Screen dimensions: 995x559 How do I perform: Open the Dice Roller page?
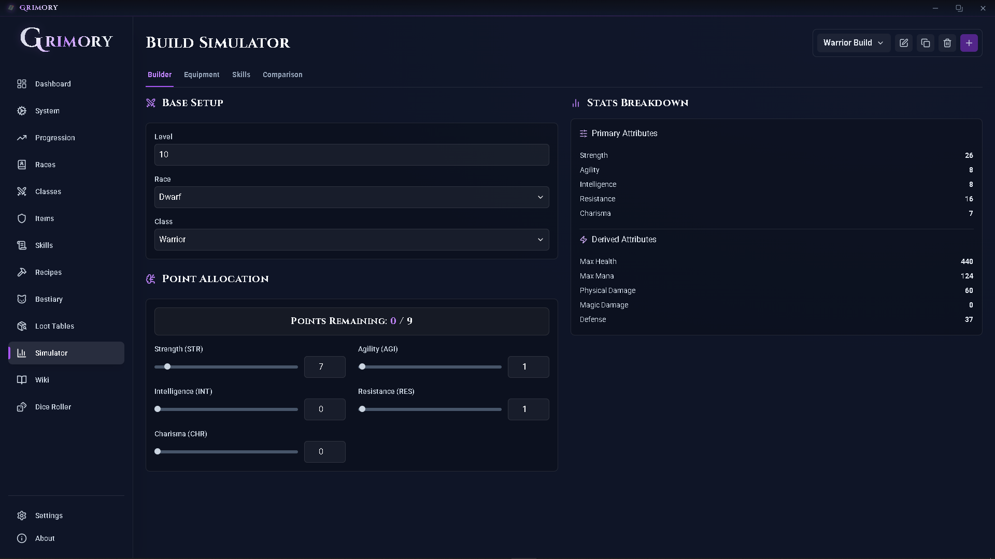[53, 407]
